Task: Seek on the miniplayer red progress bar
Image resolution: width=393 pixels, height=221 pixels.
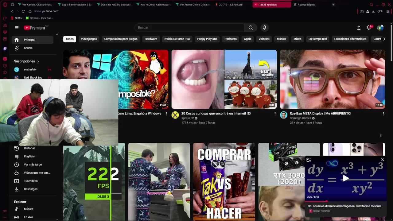Action: (345, 201)
